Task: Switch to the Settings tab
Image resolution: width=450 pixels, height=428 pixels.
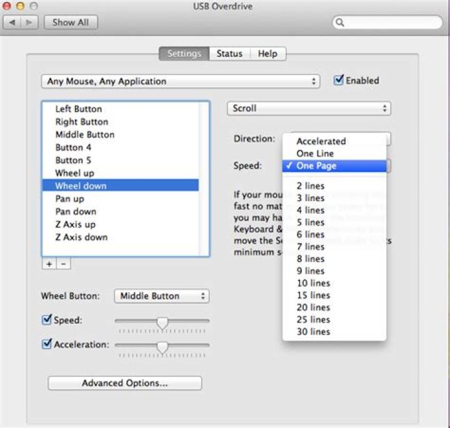Action: (x=184, y=54)
